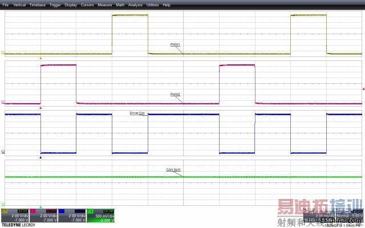Open the Analysis menu
This screenshot has width=365, height=228.
(135, 5)
